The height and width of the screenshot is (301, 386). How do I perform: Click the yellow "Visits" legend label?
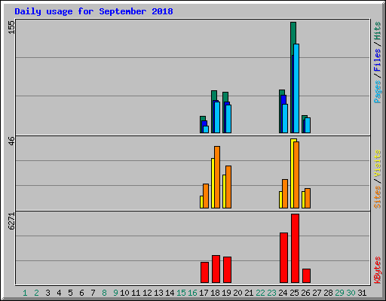pos(378,163)
